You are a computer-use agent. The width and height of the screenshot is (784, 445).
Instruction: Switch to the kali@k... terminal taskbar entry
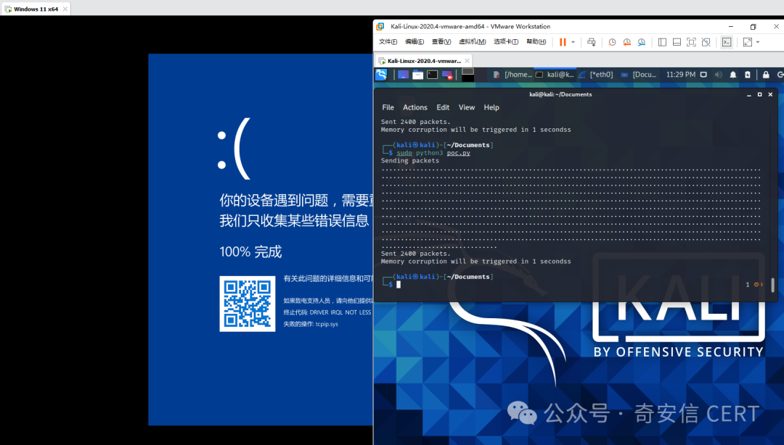(x=555, y=75)
